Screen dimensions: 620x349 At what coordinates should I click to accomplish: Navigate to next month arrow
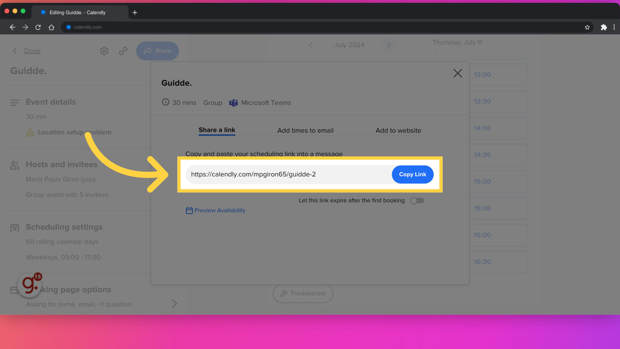[388, 45]
